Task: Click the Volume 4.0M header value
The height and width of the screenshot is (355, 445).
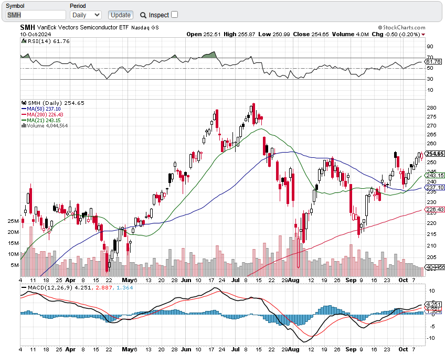Action: coord(350,34)
